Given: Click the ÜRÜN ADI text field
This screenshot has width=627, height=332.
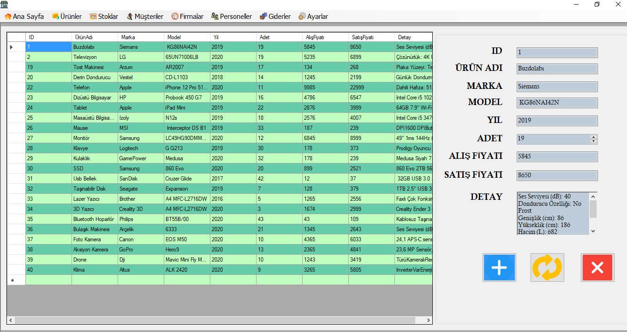Looking at the screenshot, I should click(x=557, y=69).
